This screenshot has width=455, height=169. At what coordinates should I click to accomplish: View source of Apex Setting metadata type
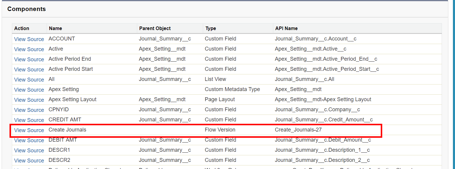pyautogui.click(x=29, y=90)
